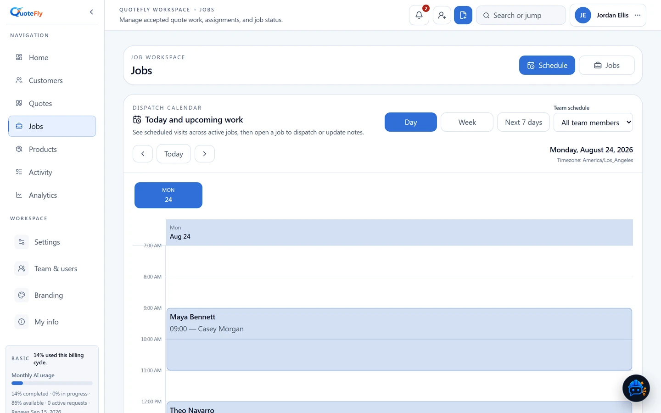The image size is (661, 413).
Task: Click the Settings sliders icon
Action: [x=22, y=242]
